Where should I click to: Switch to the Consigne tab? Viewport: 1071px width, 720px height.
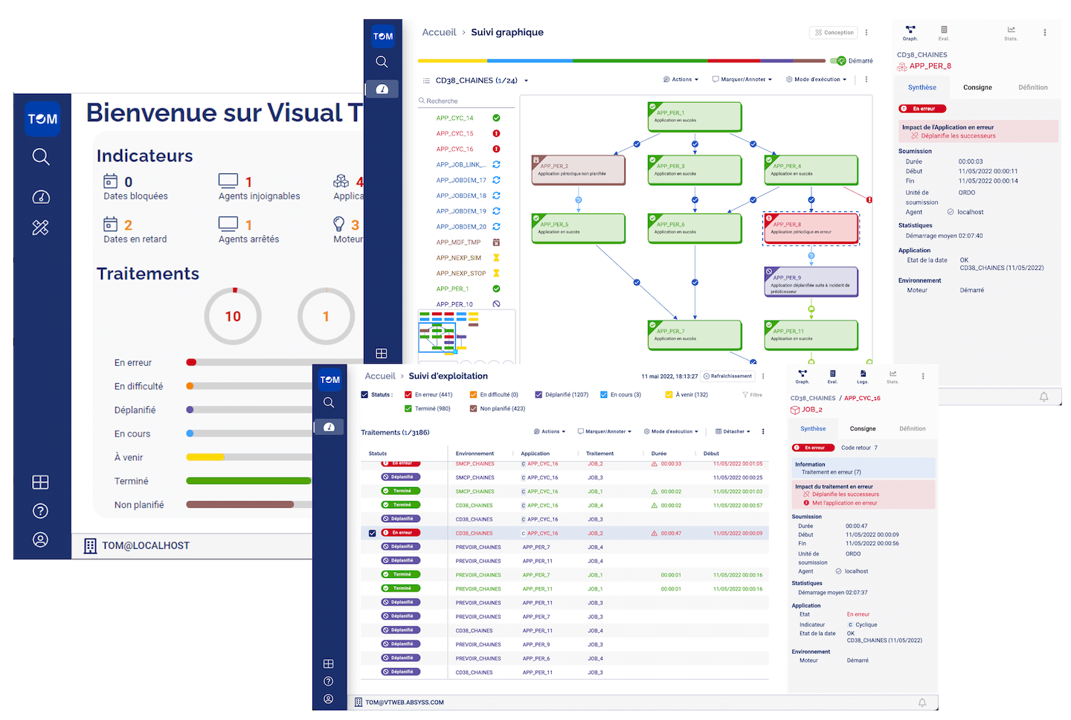point(977,87)
